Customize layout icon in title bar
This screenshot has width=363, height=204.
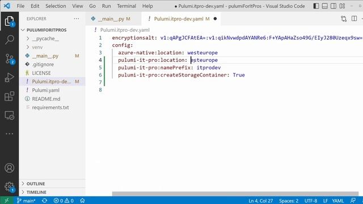(x=342, y=6)
